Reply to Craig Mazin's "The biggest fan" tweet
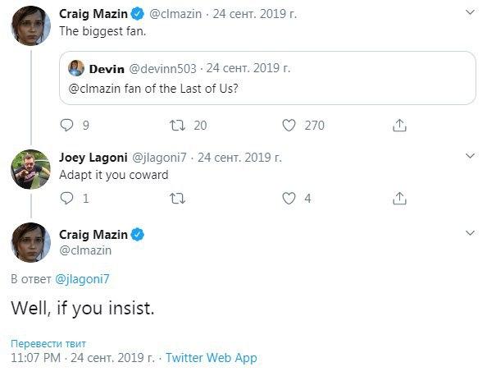The image size is (487, 376). click(66, 125)
